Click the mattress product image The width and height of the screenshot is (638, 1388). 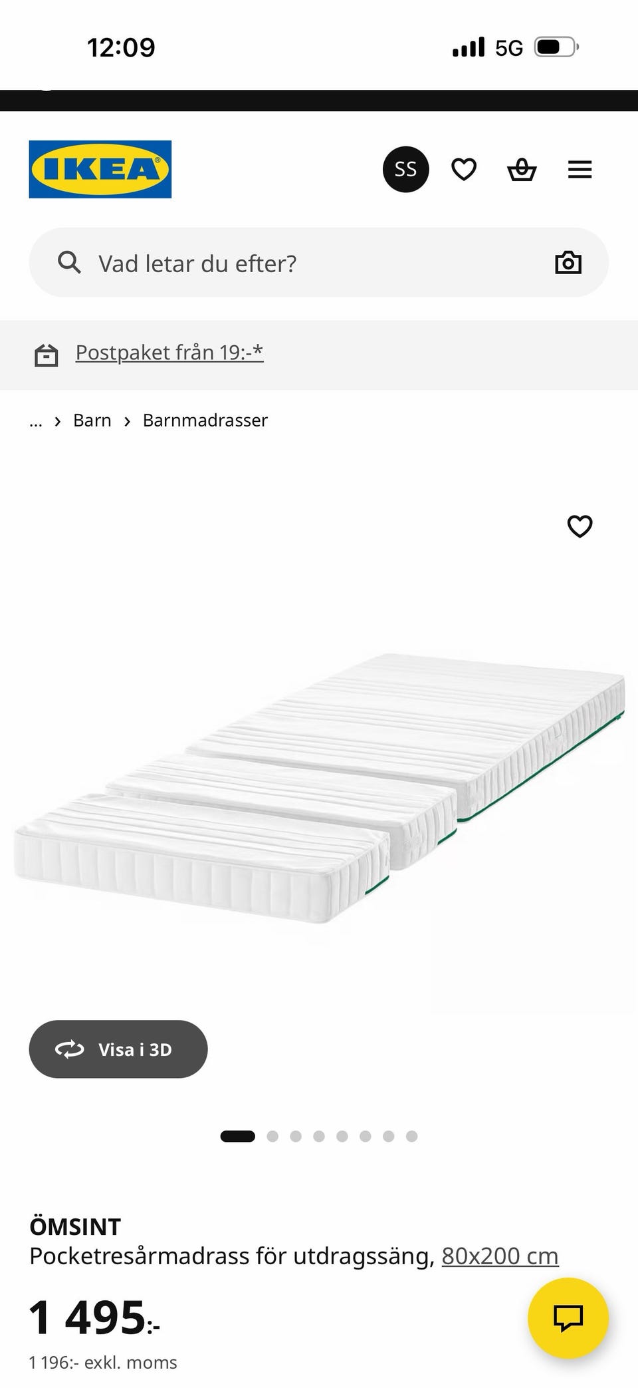point(319,788)
